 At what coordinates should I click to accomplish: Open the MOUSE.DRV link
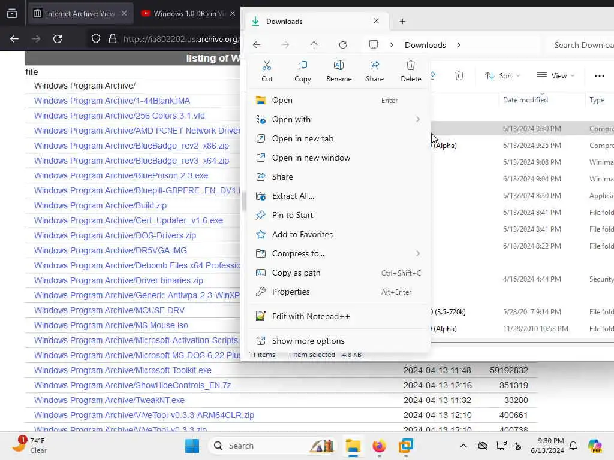pos(109,310)
